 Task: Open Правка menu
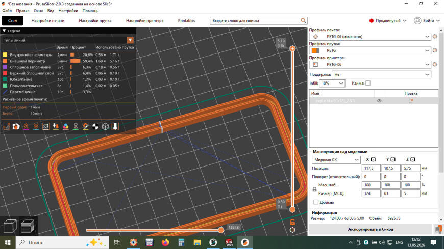(x=22, y=11)
